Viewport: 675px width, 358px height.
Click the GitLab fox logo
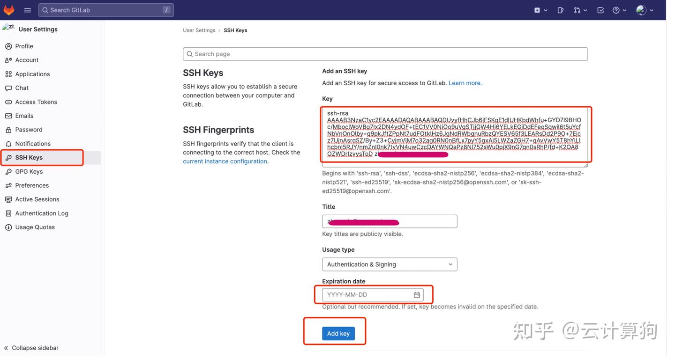[x=8, y=9]
